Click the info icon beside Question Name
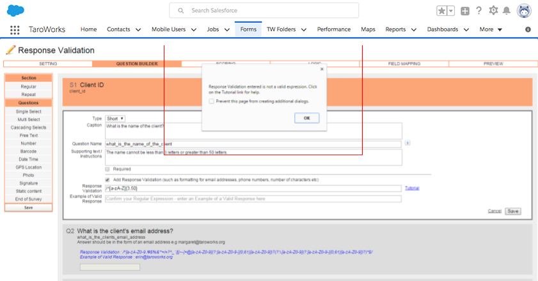Screen dimensions: 538x281 [x=407, y=143]
